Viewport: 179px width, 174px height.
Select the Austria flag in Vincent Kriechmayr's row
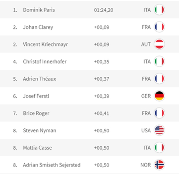[x=159, y=44]
